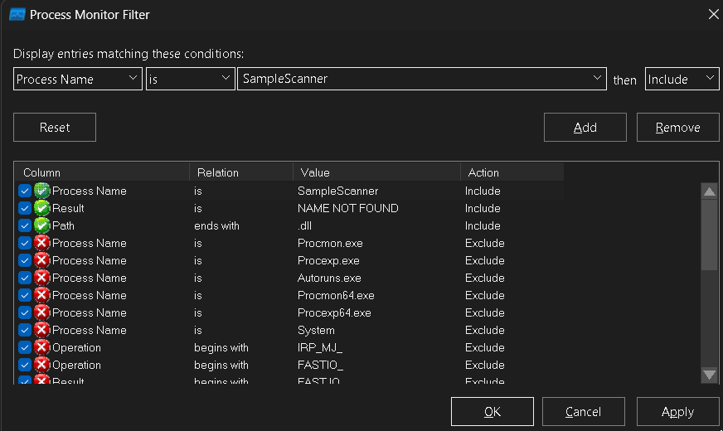Screen dimensions: 723x431
Task: Click the Action column header
Action: coord(511,172)
